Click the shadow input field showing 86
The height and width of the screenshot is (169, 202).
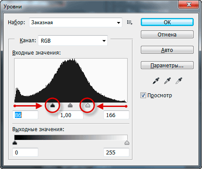point(25,115)
